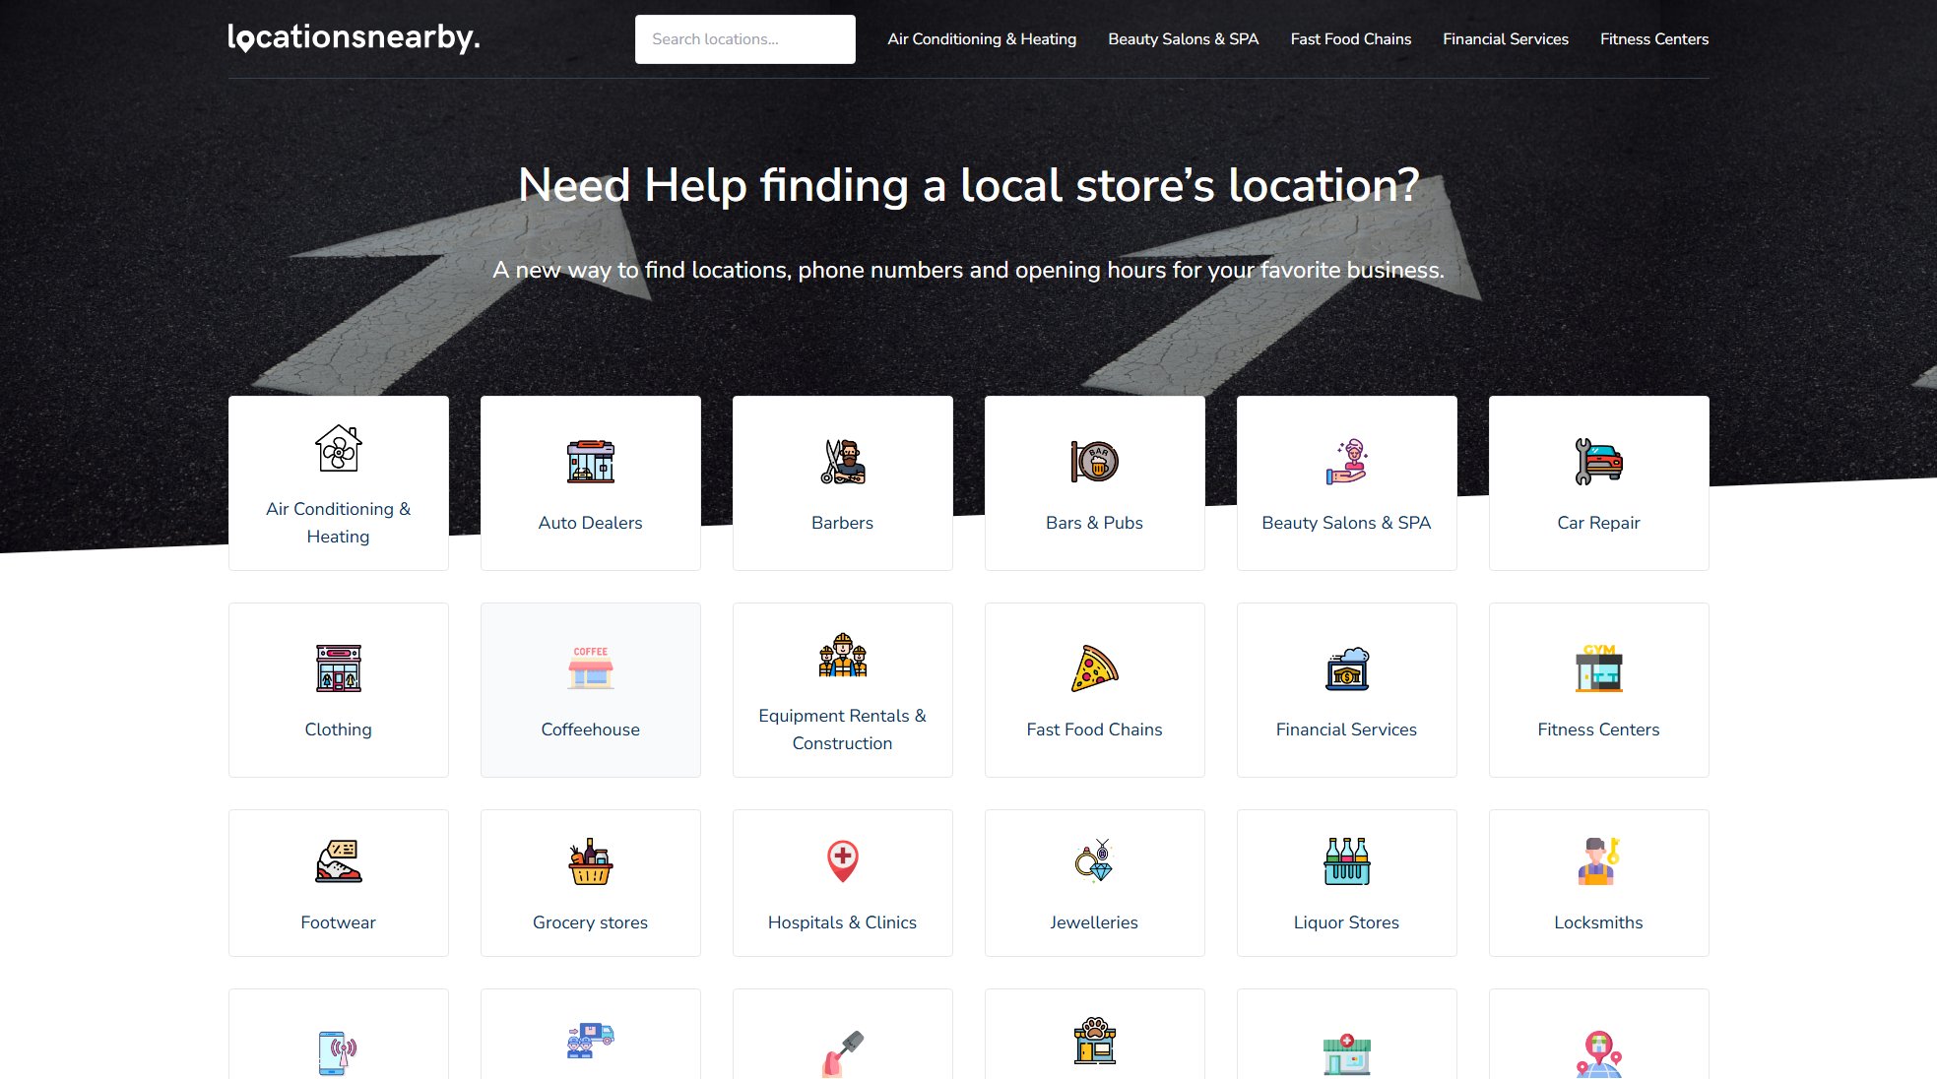Open the Clothing category card
Screen dimensions: 1937x1079
tap(338, 690)
